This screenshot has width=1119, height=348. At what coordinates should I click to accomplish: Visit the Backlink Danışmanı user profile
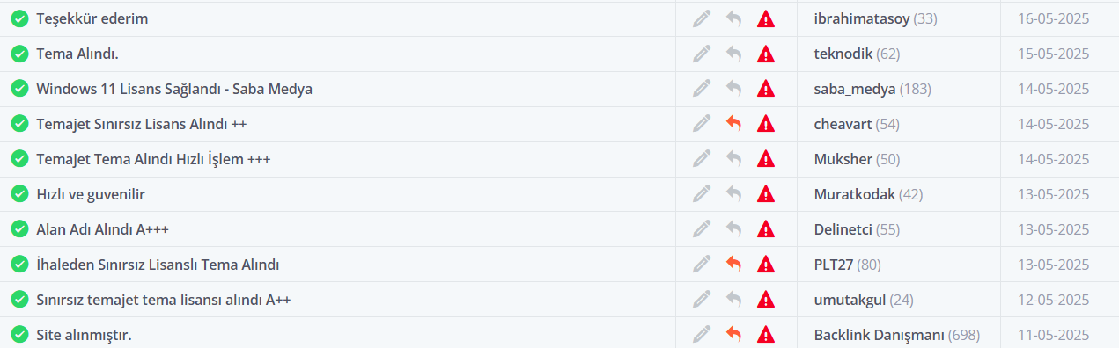[880, 335]
